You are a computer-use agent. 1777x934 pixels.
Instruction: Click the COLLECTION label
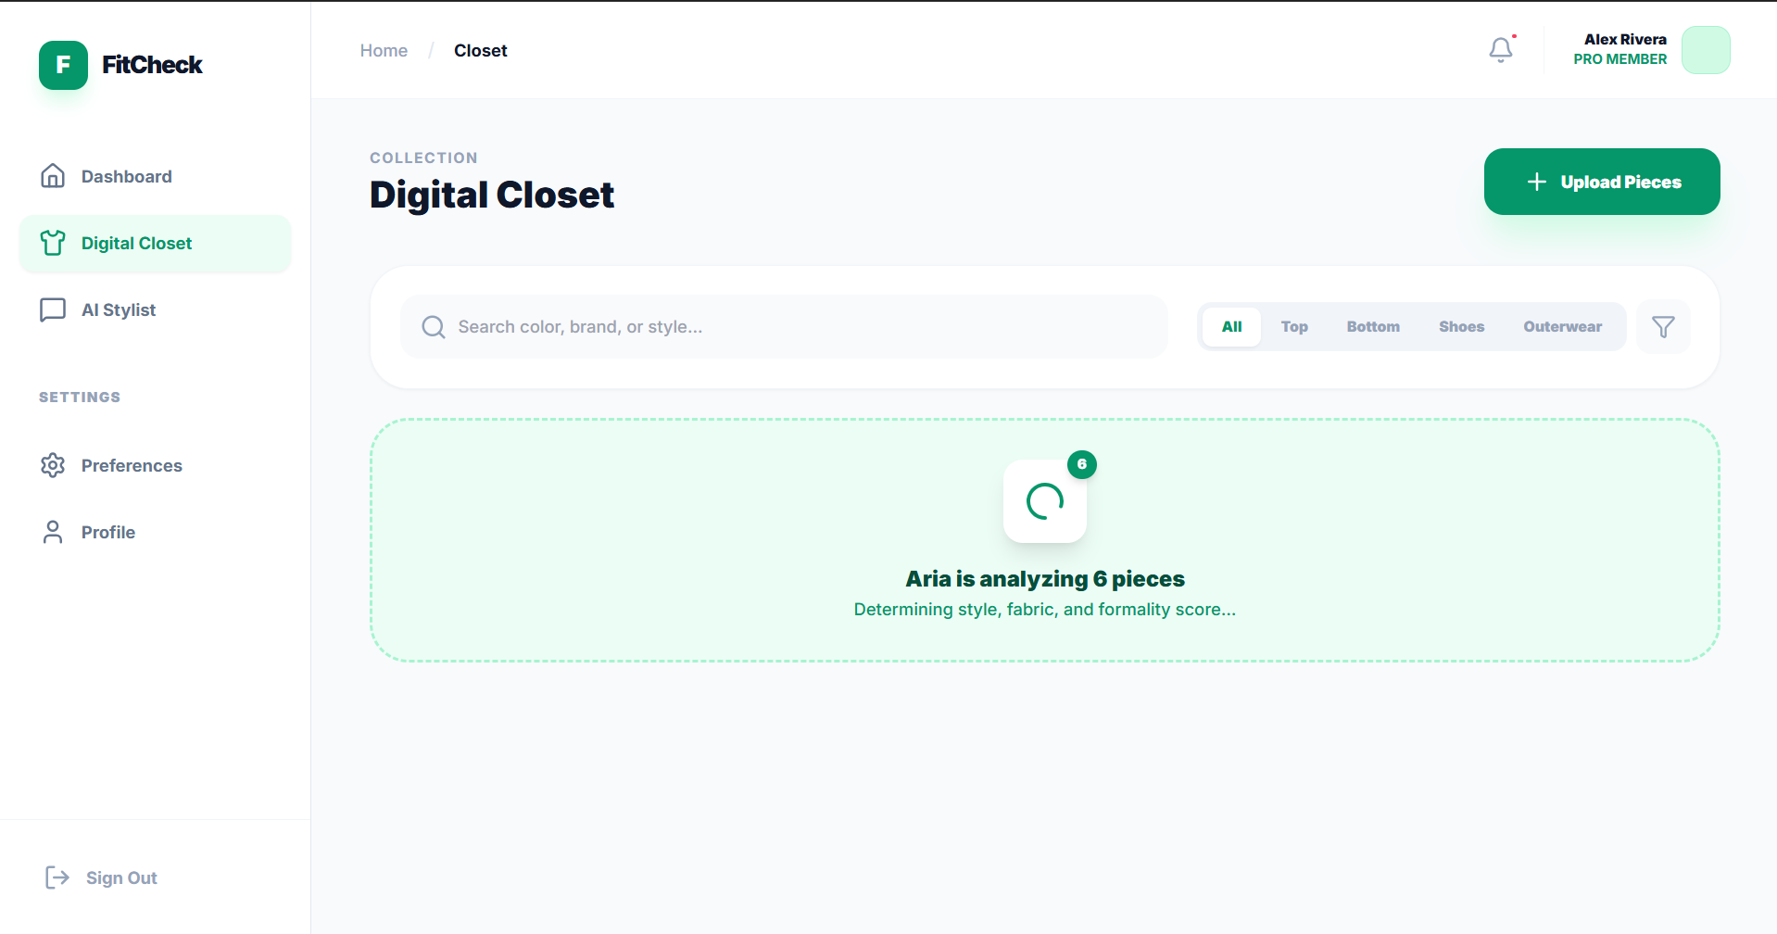point(423,158)
